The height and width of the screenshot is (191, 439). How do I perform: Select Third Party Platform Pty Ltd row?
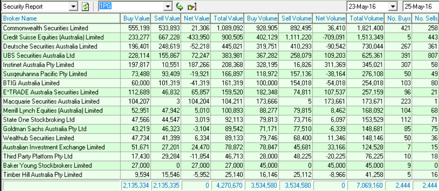pyautogui.click(x=219, y=157)
